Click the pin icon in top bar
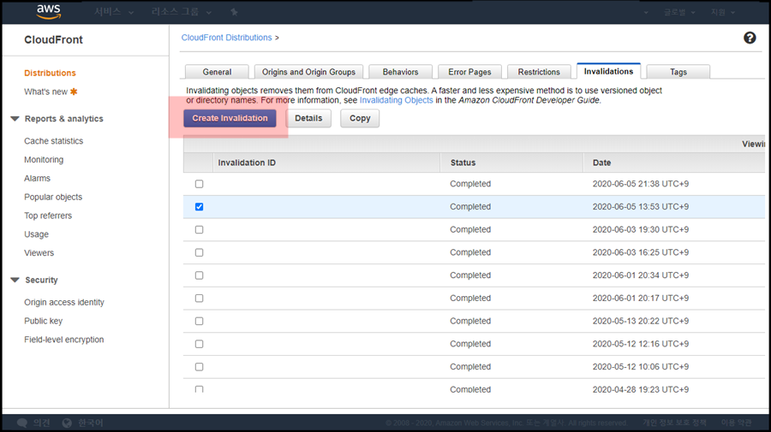 click(x=235, y=13)
